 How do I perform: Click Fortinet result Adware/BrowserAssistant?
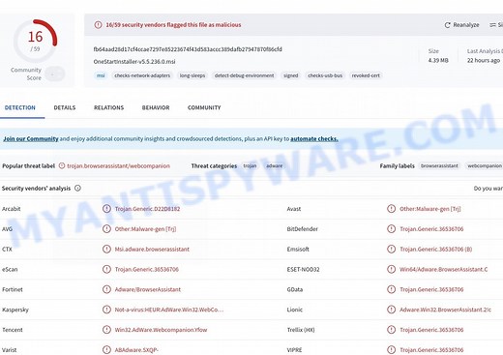coord(148,289)
